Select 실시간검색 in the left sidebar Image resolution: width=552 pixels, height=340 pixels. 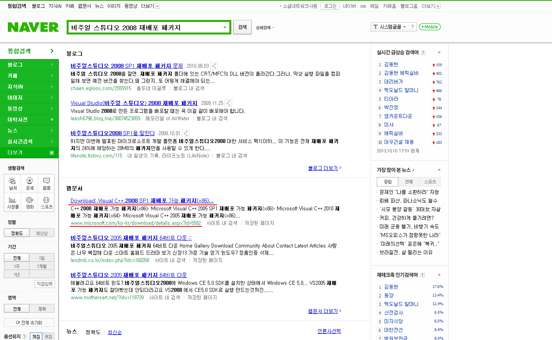pyautogui.click(x=29, y=141)
